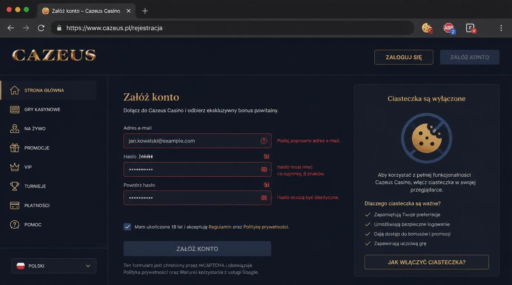The image size is (512, 285).
Task: Click the third browser extension icon
Action: point(471,28)
